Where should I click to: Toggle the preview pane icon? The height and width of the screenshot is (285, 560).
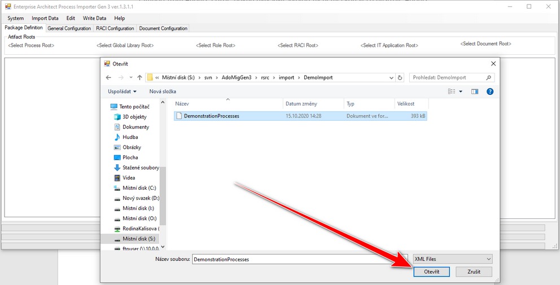[x=475, y=91]
